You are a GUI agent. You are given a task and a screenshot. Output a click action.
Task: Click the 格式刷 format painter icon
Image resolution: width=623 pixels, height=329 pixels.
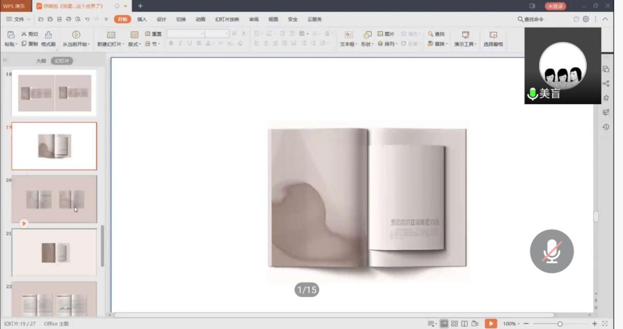[48, 36]
